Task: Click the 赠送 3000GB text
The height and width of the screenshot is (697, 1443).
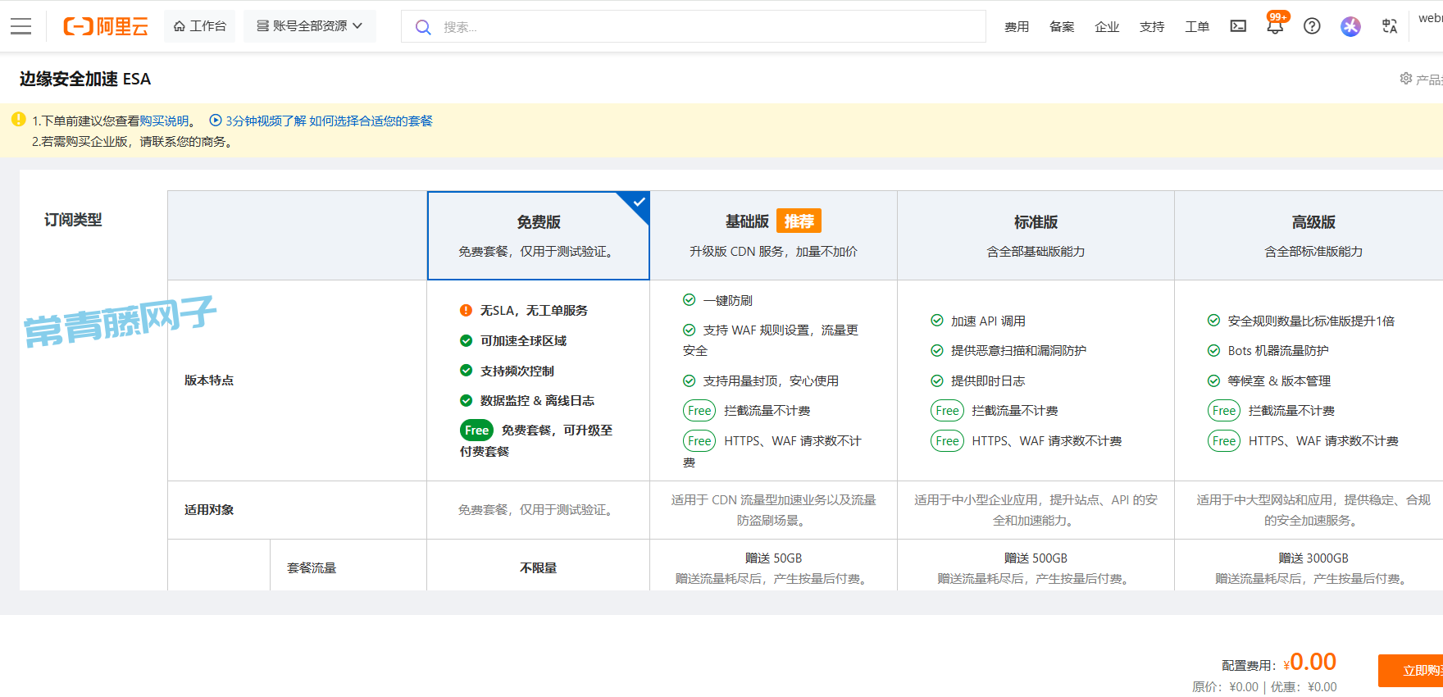Action: click(1313, 558)
